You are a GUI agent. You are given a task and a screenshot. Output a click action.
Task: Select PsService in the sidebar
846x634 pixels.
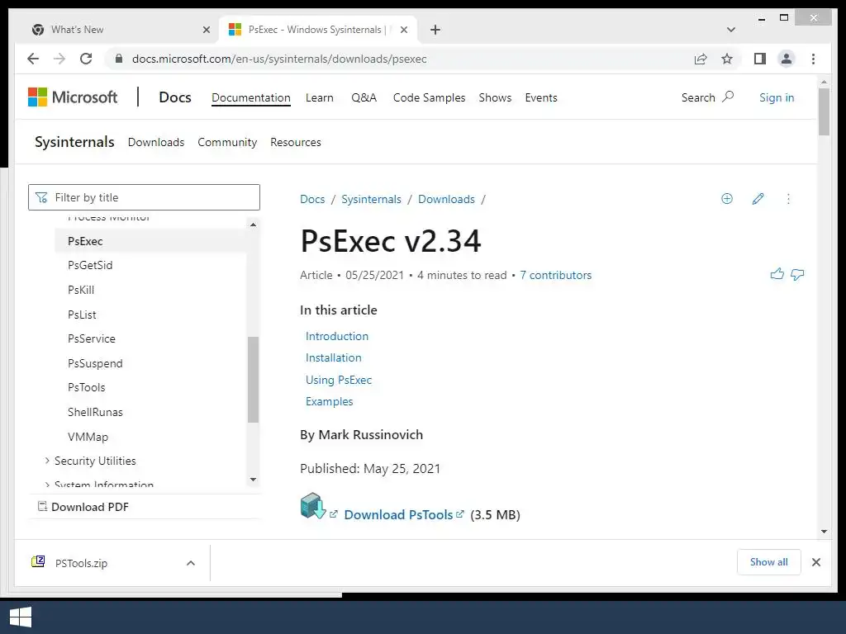[x=92, y=338]
